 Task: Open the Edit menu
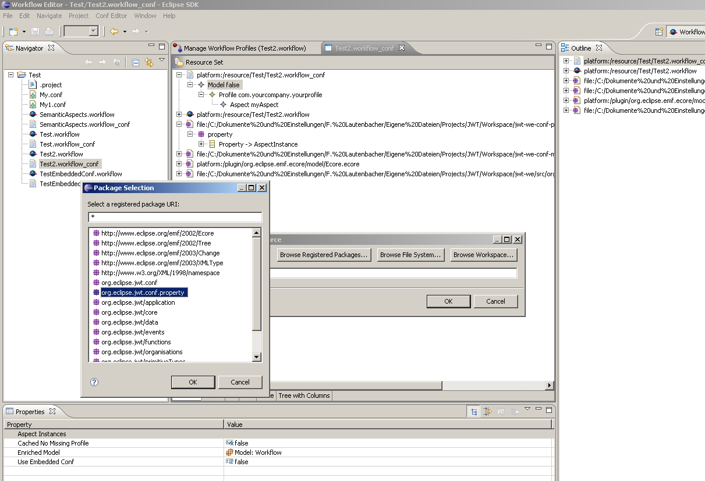tap(24, 16)
